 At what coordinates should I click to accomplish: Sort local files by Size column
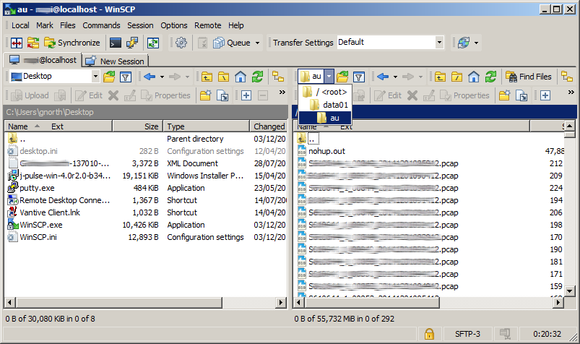point(137,126)
